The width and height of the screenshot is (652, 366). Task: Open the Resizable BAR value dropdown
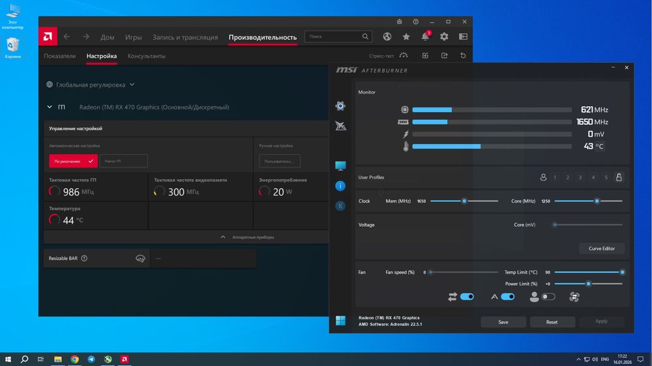(x=203, y=259)
